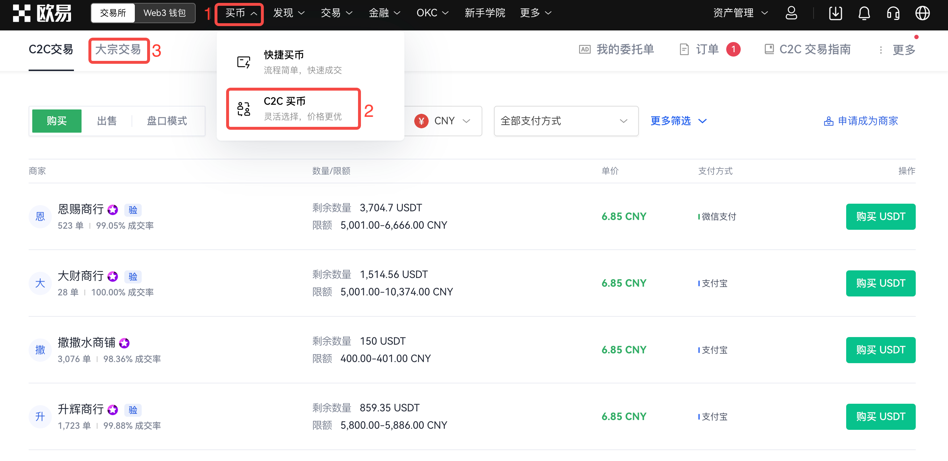
Task: Buy USDT from 撒撒水商铺
Action: (x=880, y=349)
